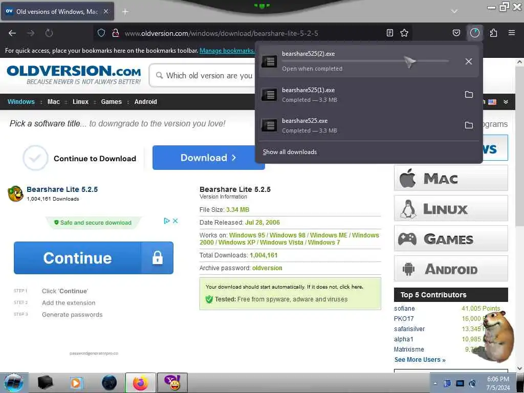Open the AdChoices ad info icon
Viewport: 524px width, 393px height.
click(x=167, y=221)
